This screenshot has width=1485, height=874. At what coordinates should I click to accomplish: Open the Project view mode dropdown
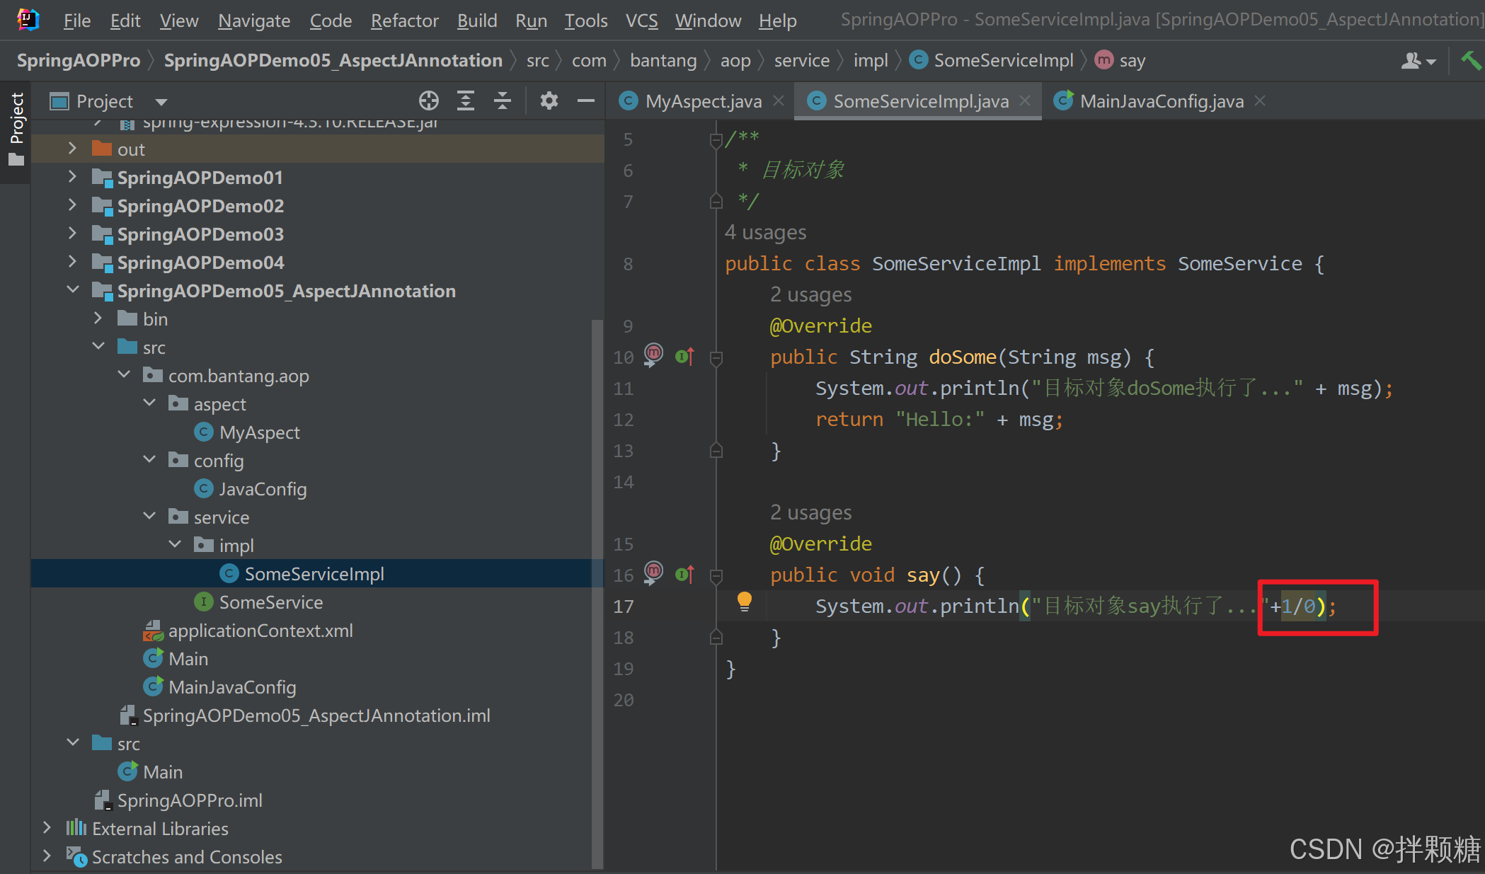pos(161,102)
